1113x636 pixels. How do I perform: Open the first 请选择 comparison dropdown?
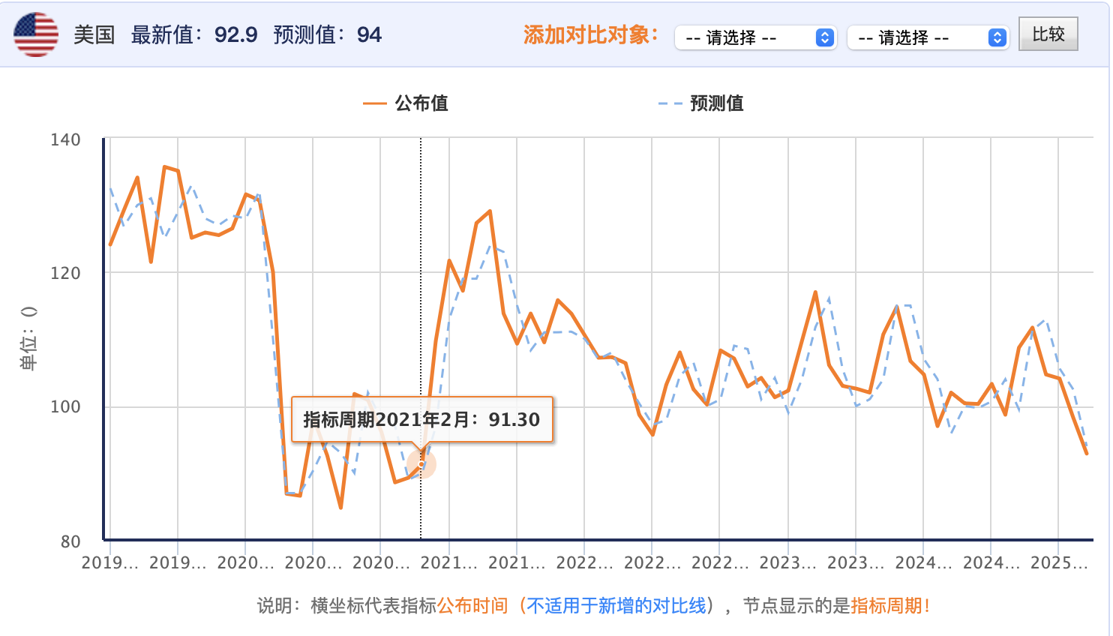[x=754, y=36]
